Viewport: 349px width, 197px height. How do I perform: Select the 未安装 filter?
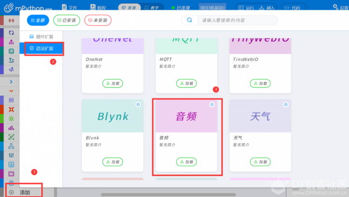tap(98, 20)
